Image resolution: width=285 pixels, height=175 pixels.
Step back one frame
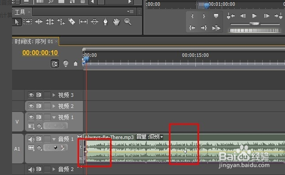[243, 16]
